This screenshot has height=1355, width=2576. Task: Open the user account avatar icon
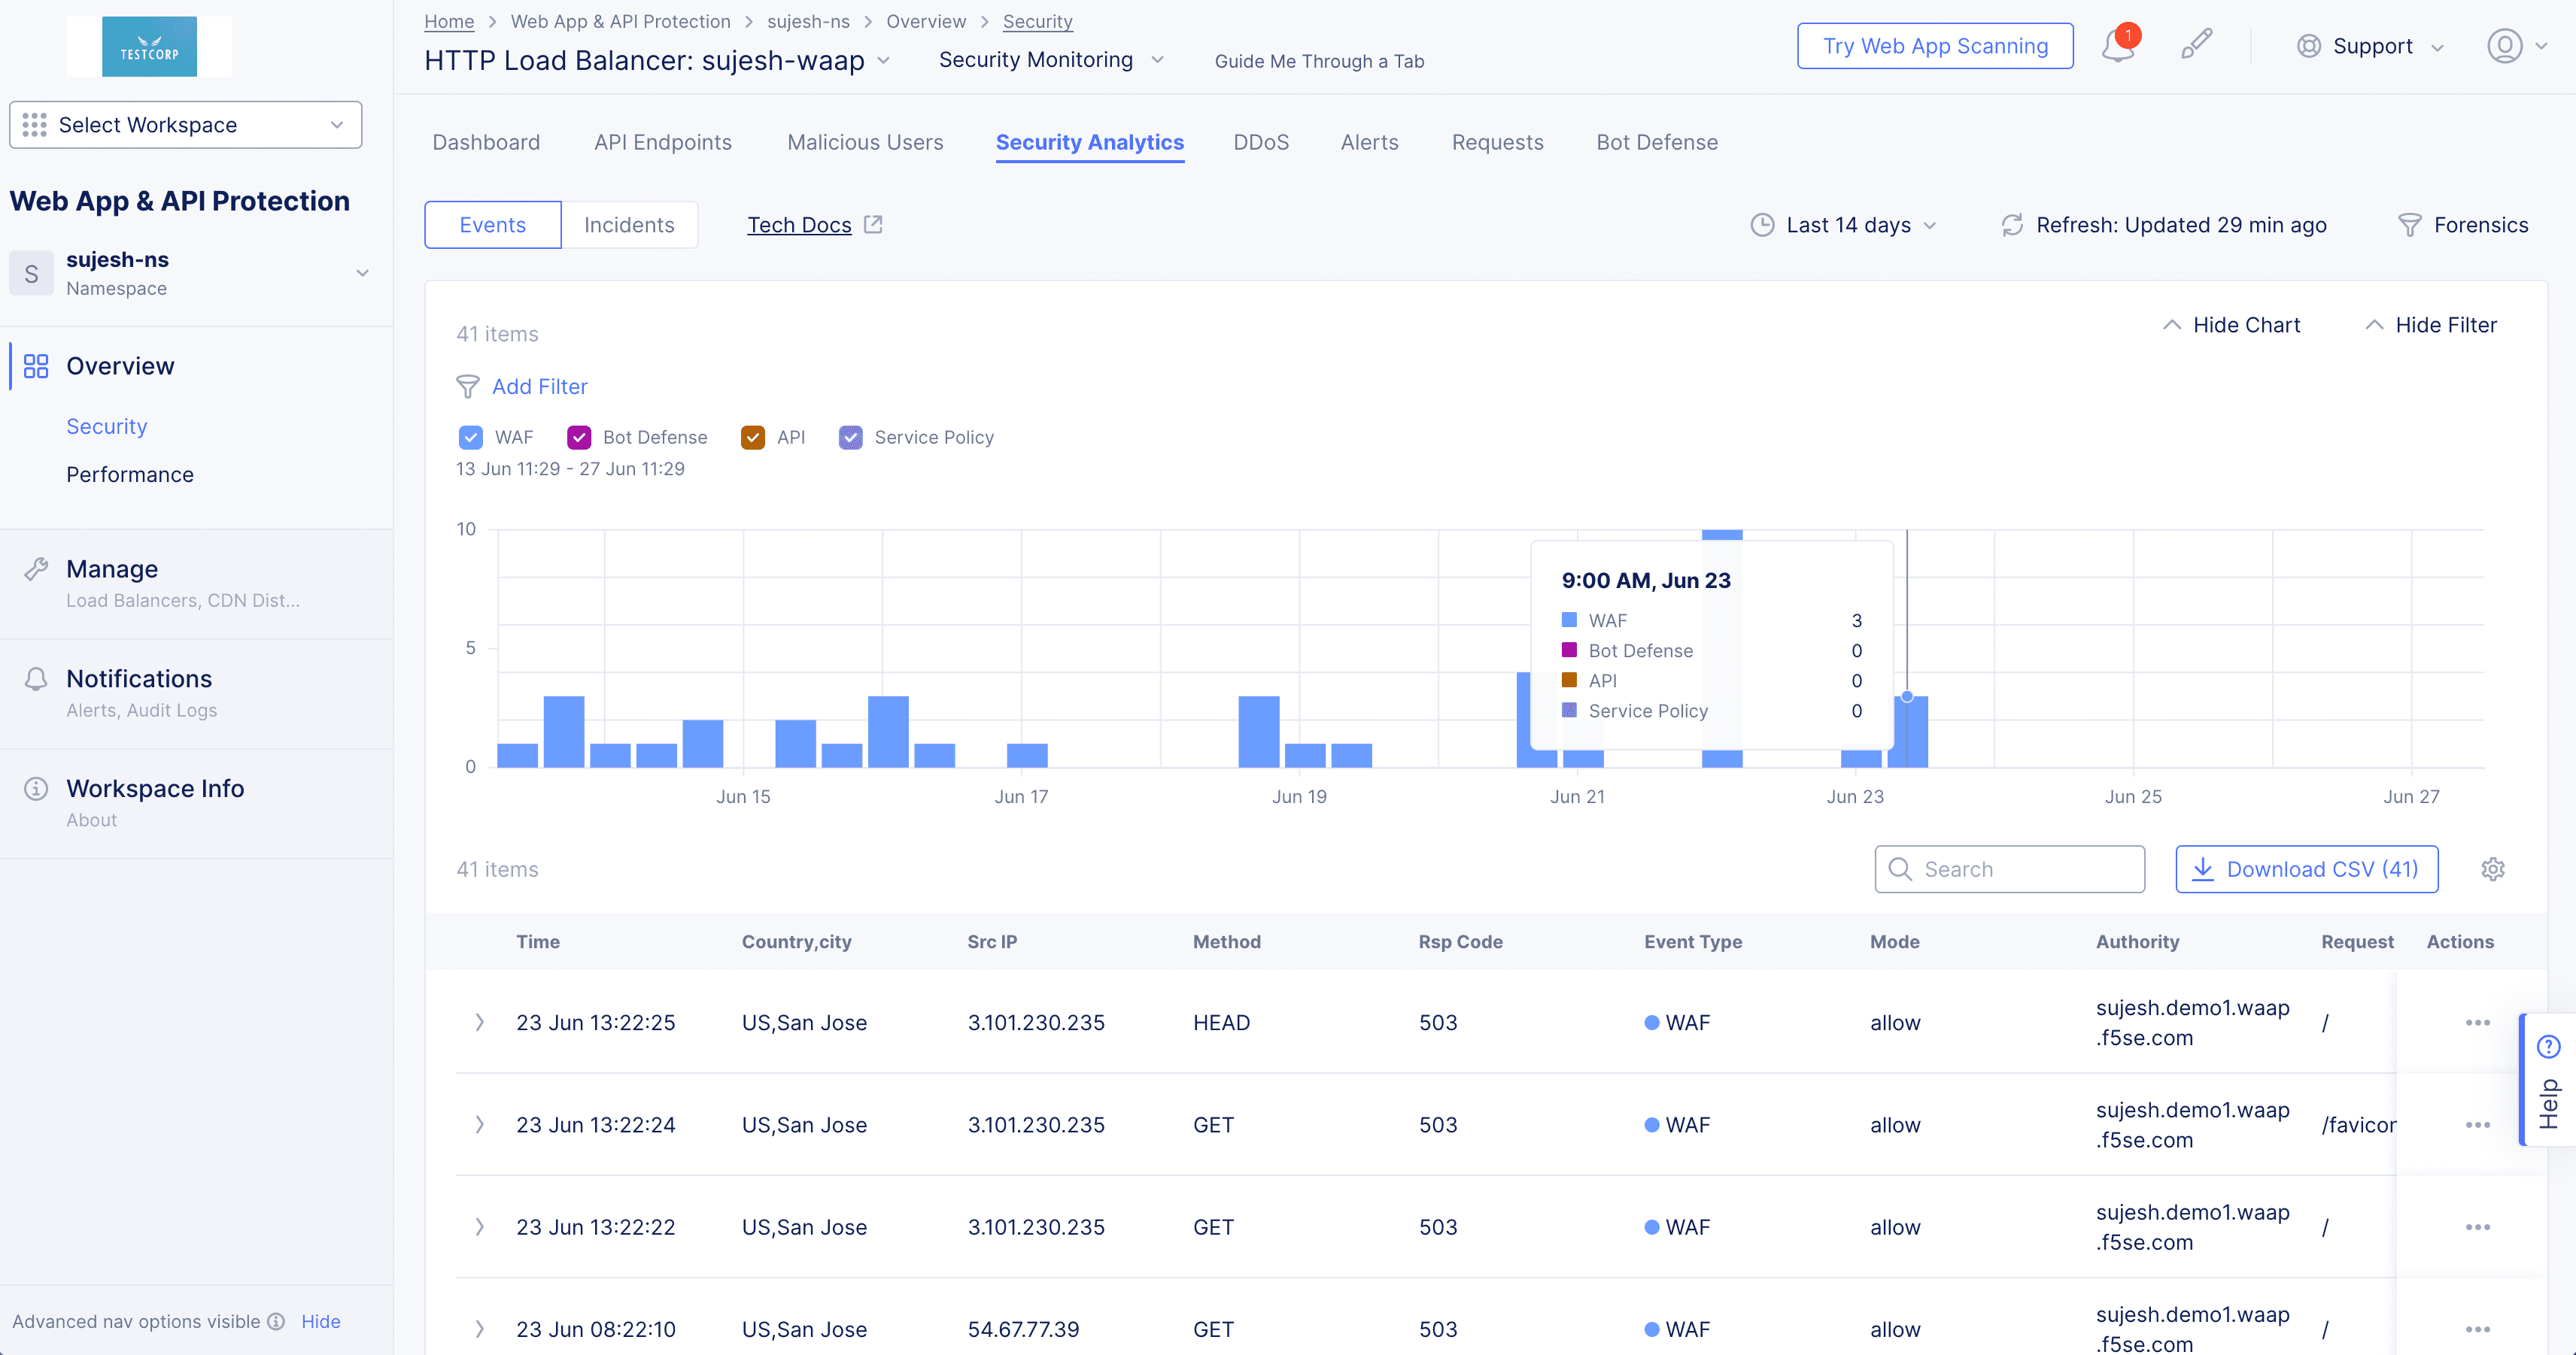(x=2504, y=46)
